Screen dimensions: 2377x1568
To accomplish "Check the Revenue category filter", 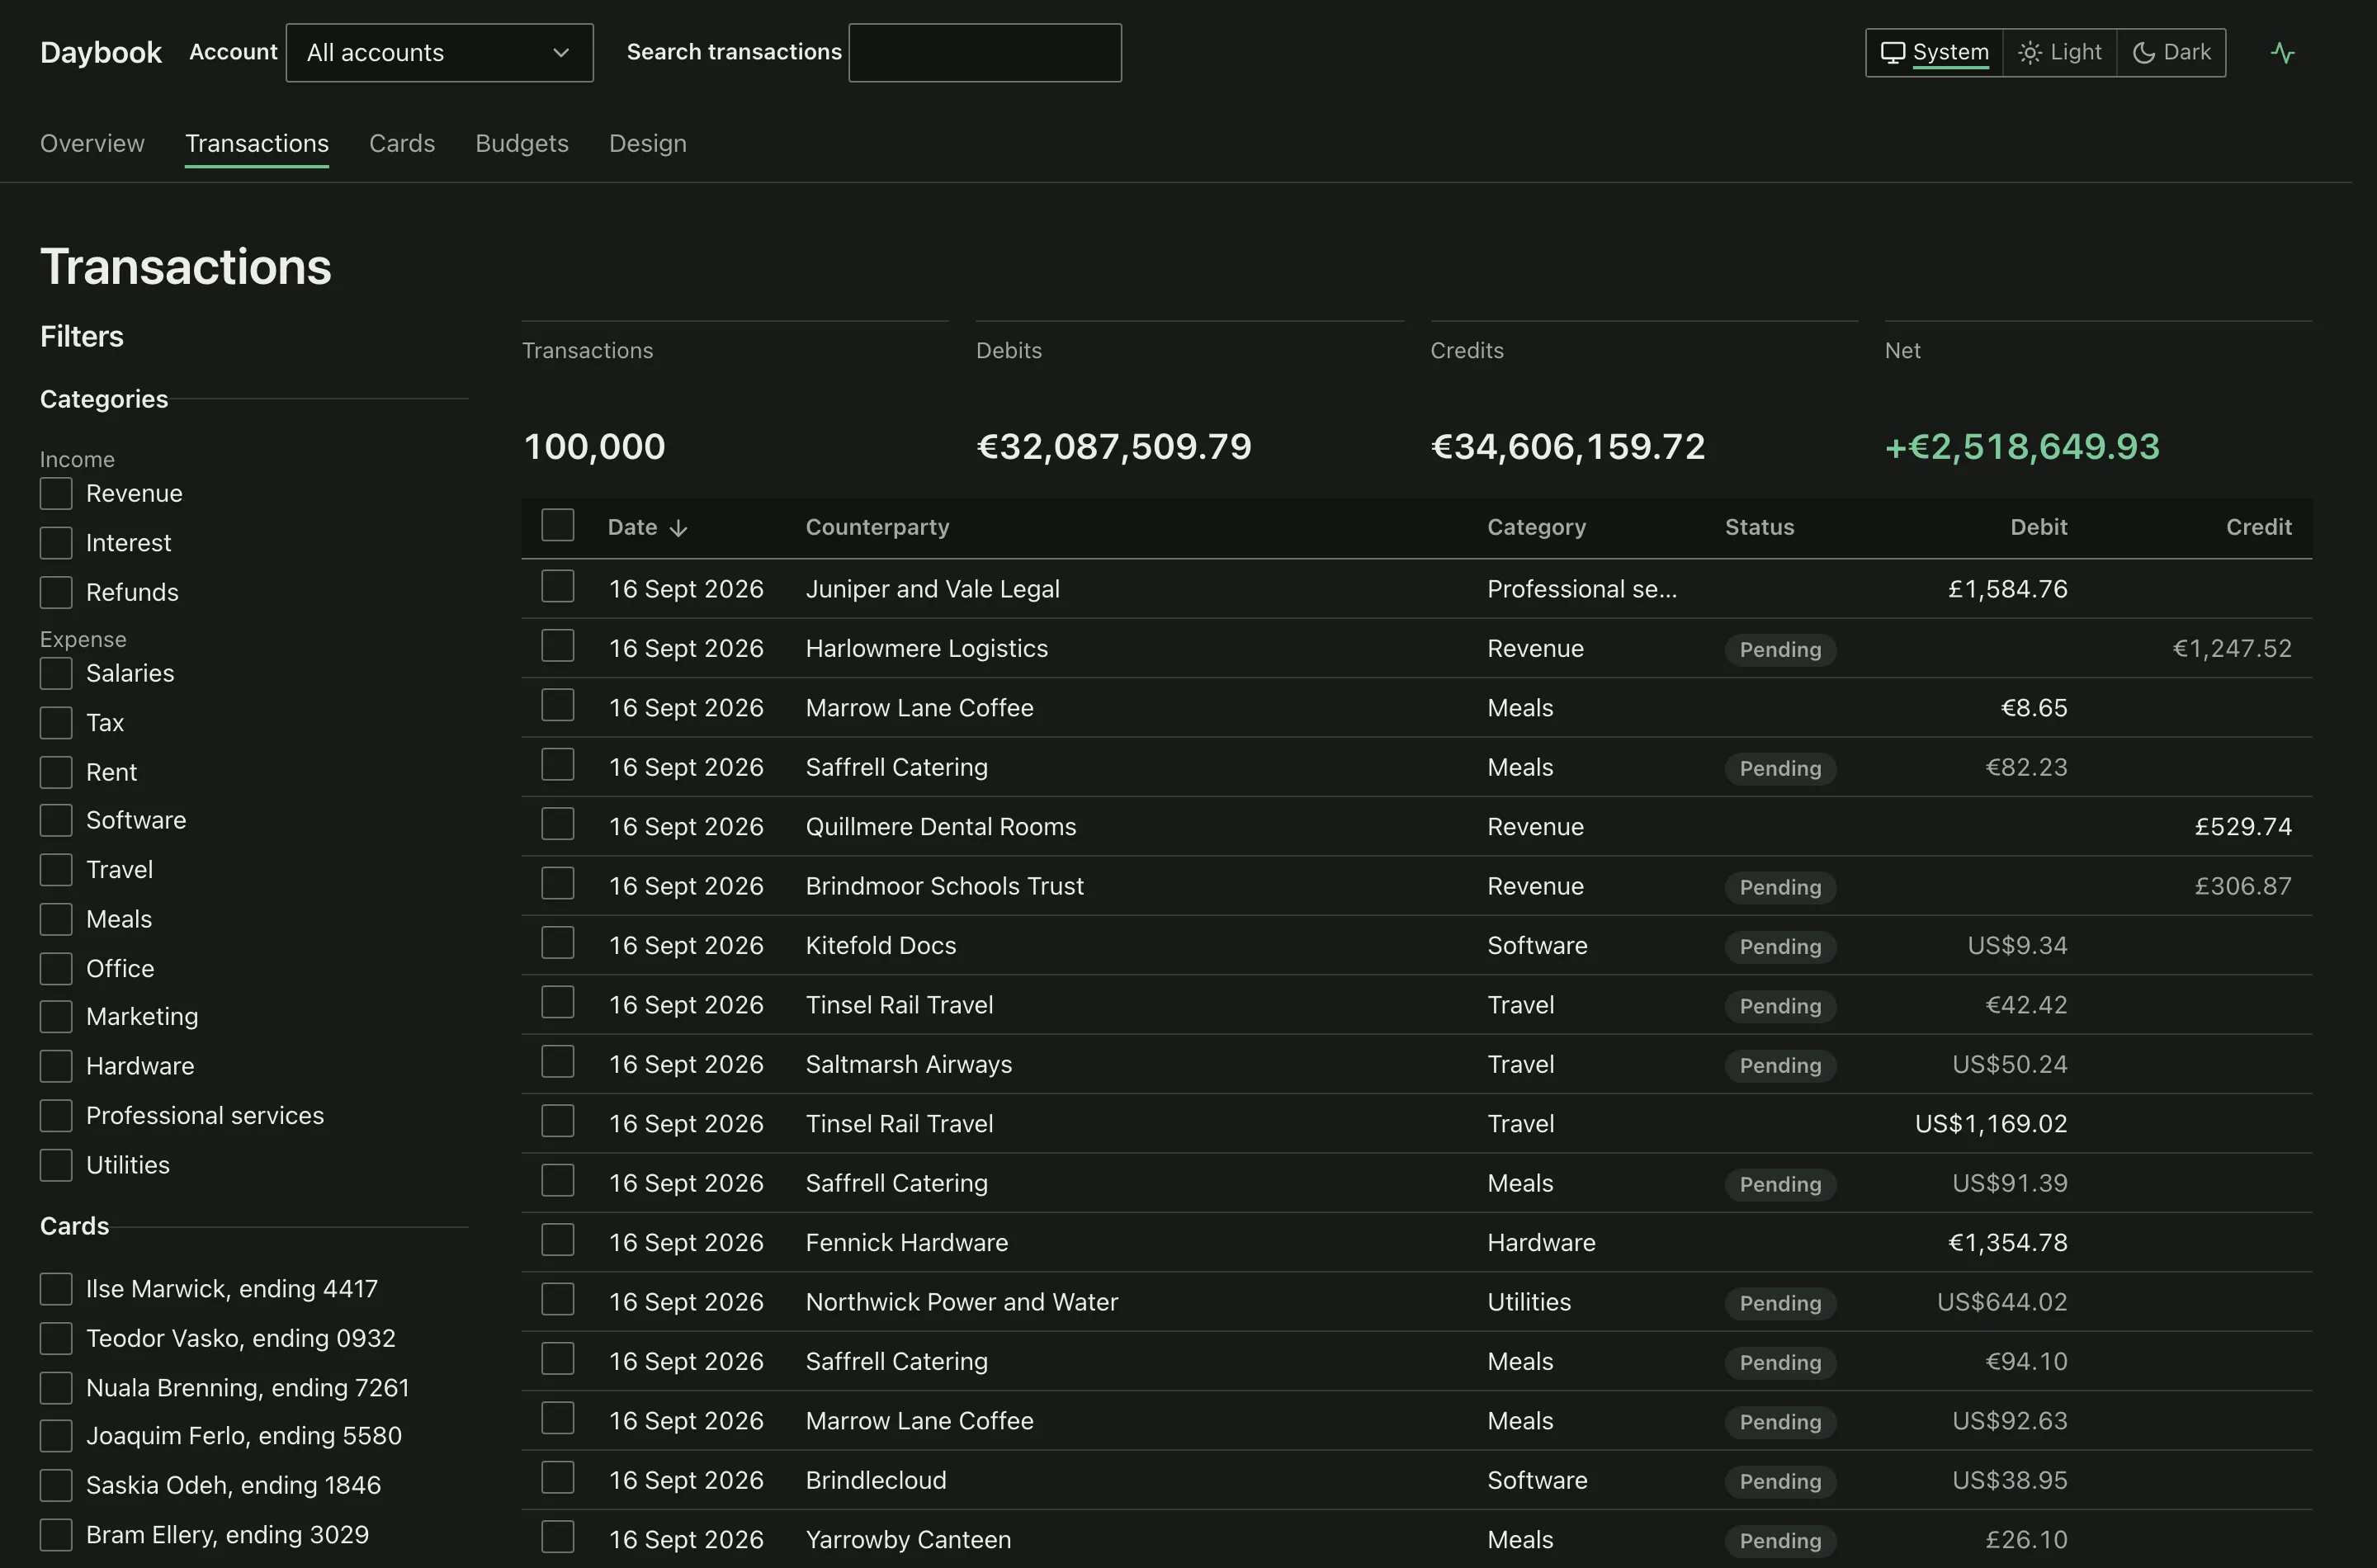I will 56,494.
